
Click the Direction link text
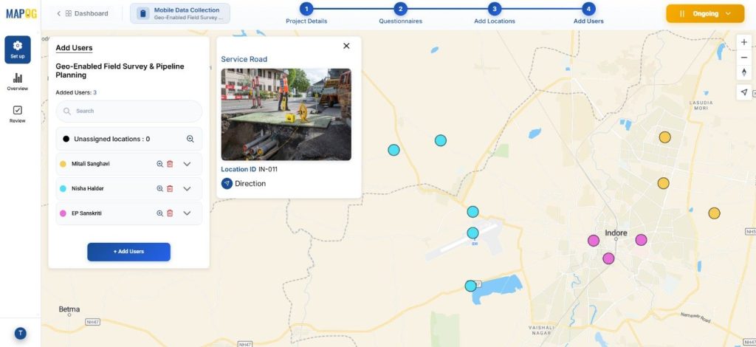[250, 184]
